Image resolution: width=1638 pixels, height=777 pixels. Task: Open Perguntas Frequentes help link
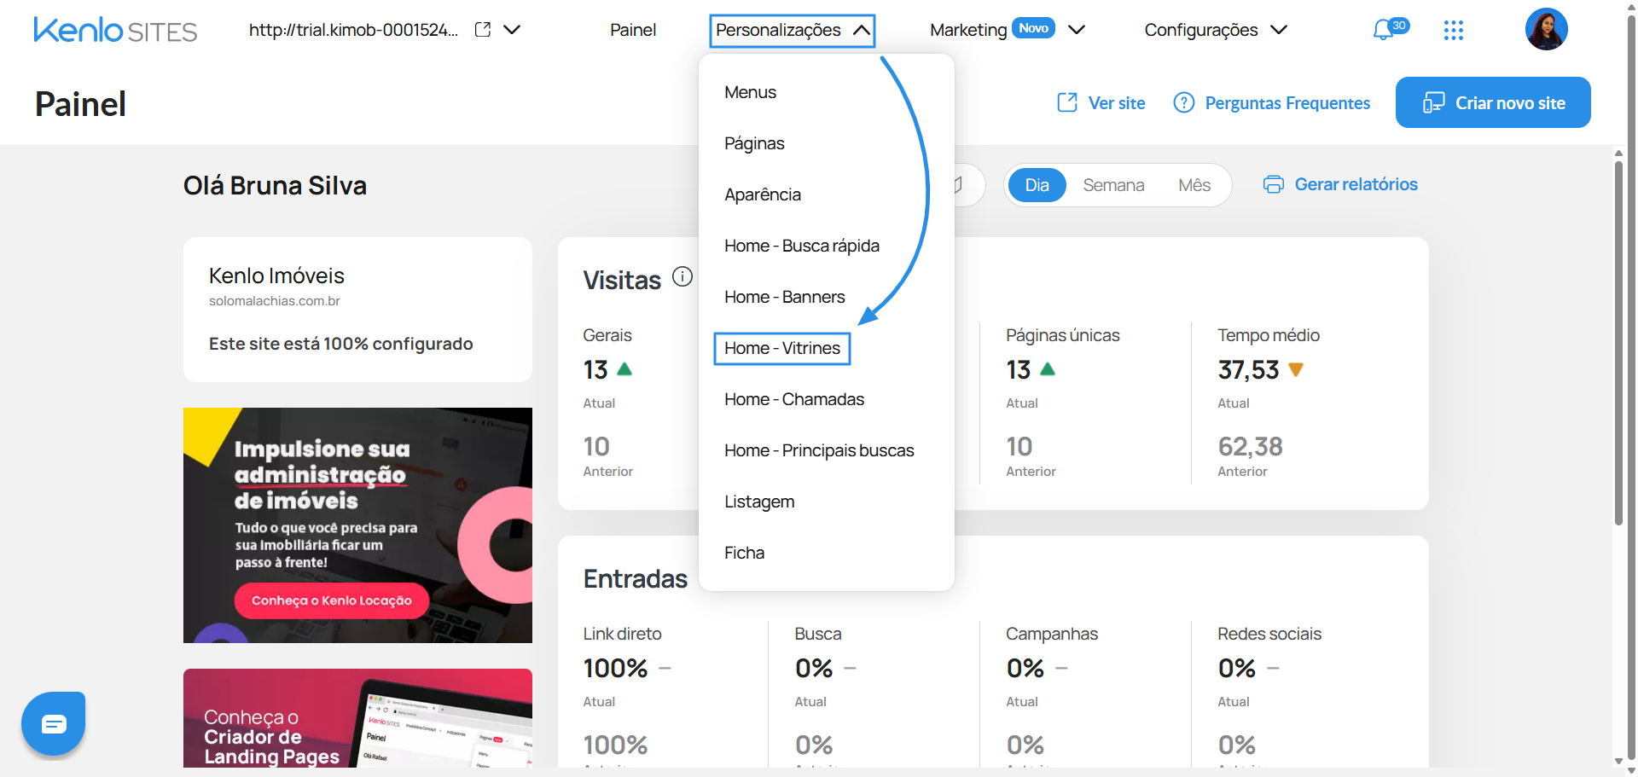[x=1272, y=103]
